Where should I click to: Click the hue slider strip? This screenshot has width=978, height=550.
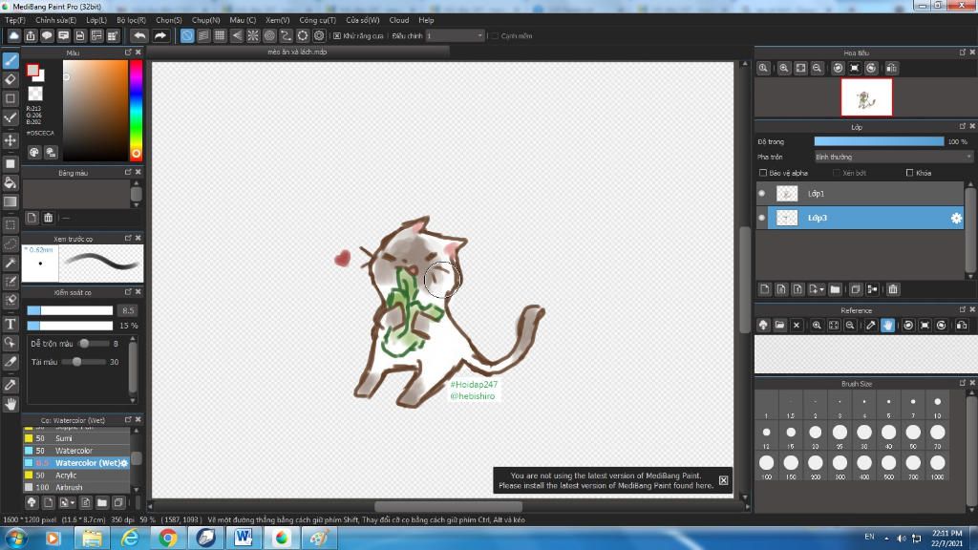pyautogui.click(x=136, y=111)
